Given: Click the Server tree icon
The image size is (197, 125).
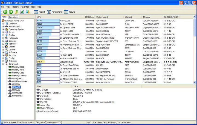Looking at the screenshot, I should (7, 32).
